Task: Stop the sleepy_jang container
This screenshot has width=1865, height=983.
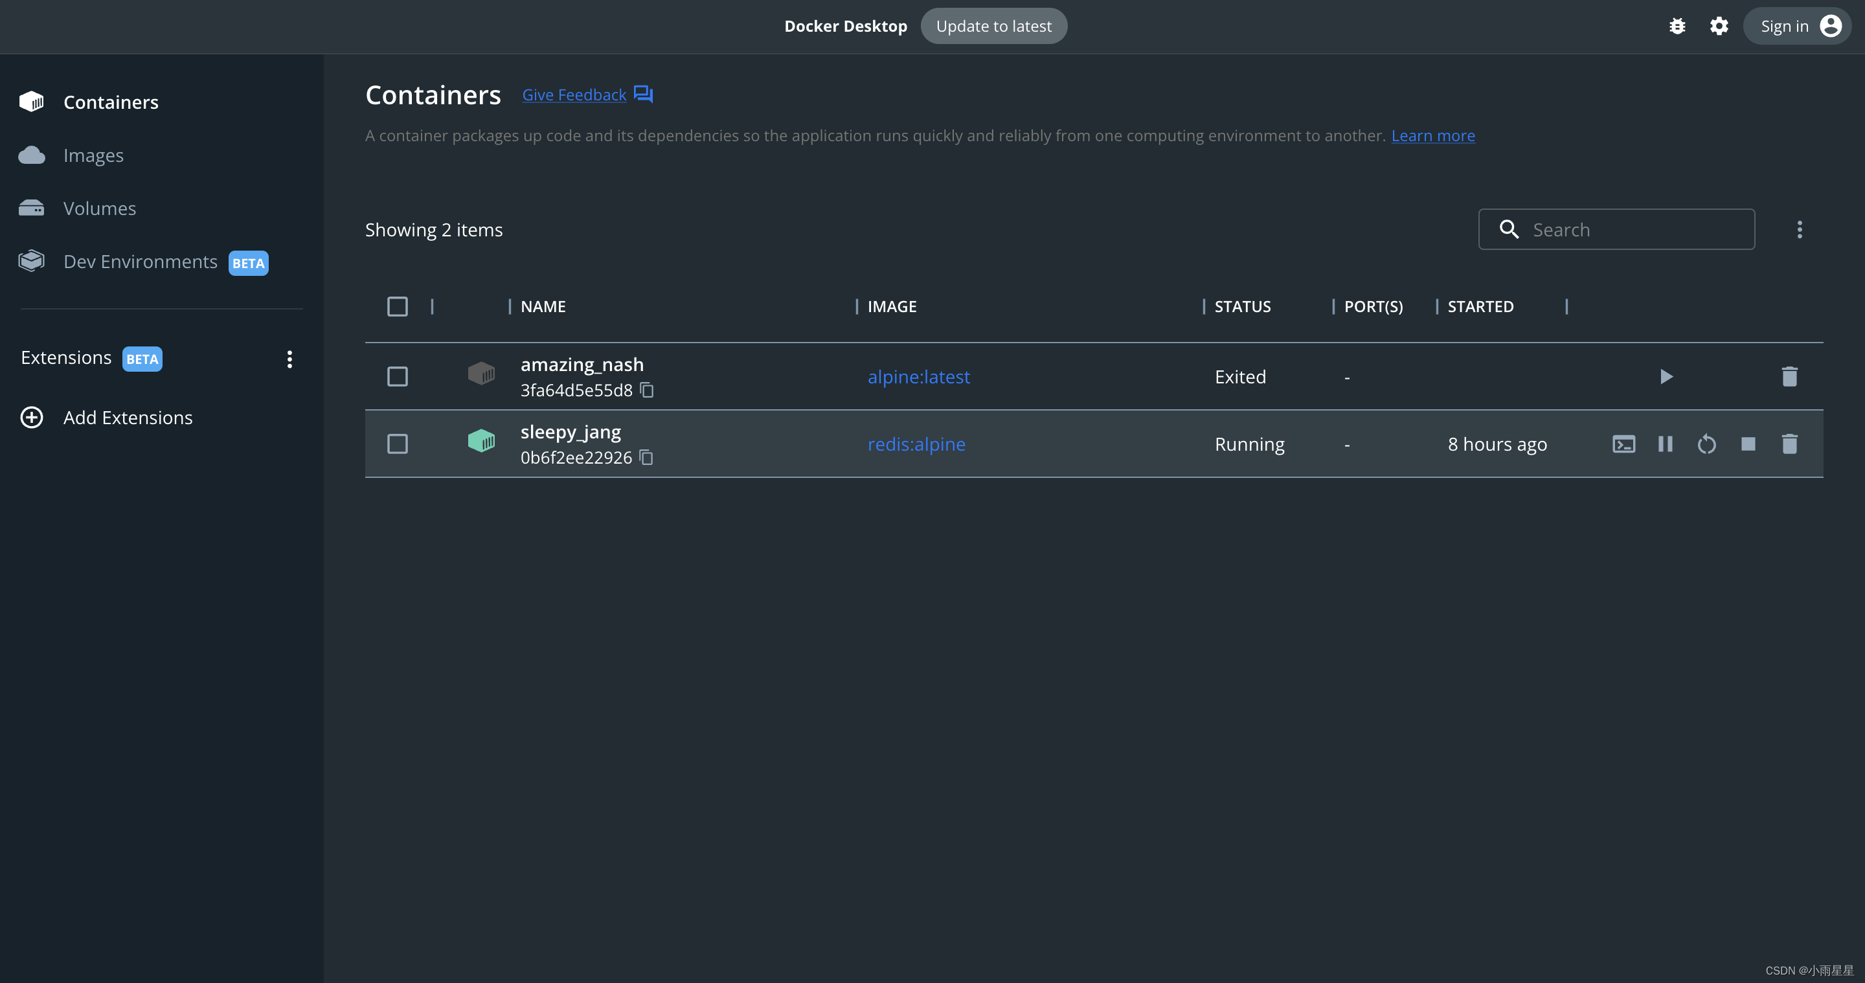Action: pos(1748,444)
